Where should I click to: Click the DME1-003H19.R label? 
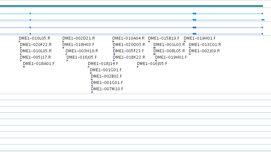click(82, 51)
